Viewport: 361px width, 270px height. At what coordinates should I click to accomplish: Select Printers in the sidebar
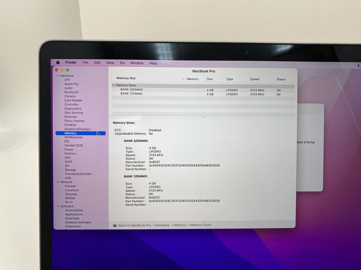[70, 154]
